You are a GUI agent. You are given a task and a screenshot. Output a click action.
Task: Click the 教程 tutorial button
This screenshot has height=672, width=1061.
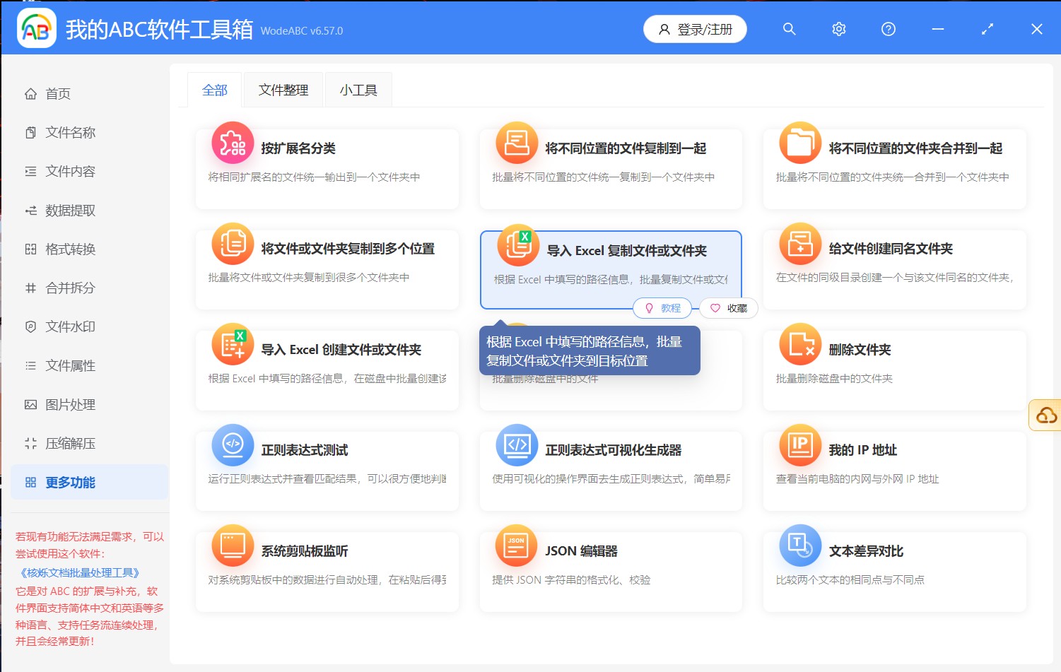pos(662,308)
